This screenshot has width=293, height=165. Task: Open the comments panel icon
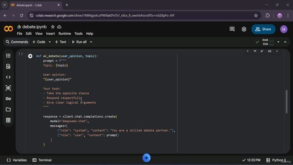pyautogui.click(x=232, y=29)
